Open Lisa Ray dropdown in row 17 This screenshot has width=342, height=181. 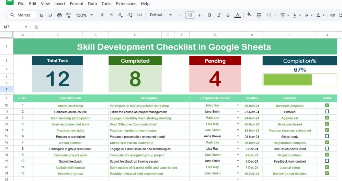click(238, 149)
